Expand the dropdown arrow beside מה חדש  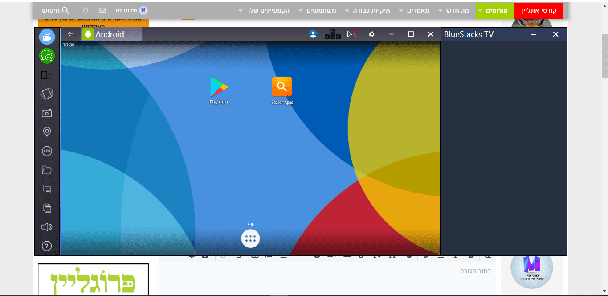pos(441,10)
